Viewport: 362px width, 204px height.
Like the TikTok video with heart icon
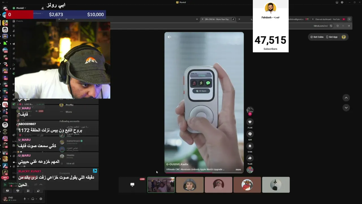pos(250,122)
